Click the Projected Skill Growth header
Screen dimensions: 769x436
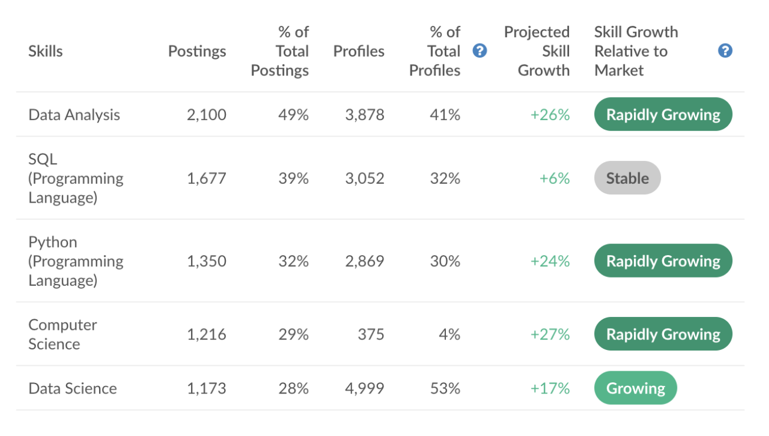[x=537, y=51]
